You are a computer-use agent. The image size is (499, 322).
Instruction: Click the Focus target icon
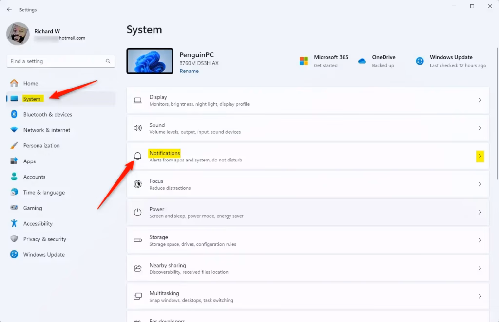point(138,184)
